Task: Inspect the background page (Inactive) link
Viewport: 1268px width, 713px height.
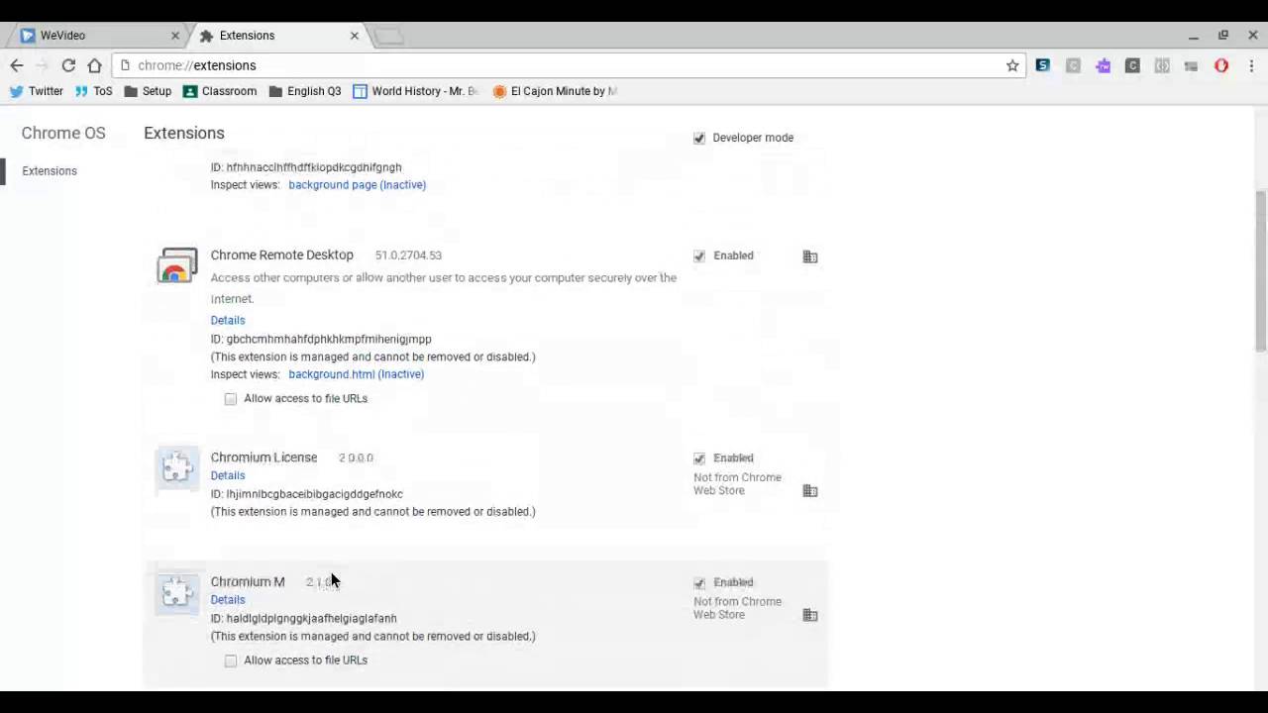Action: pos(358,185)
